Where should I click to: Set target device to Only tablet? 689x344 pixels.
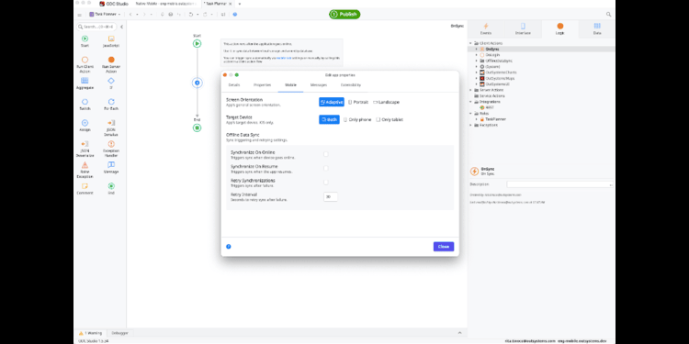(390, 119)
